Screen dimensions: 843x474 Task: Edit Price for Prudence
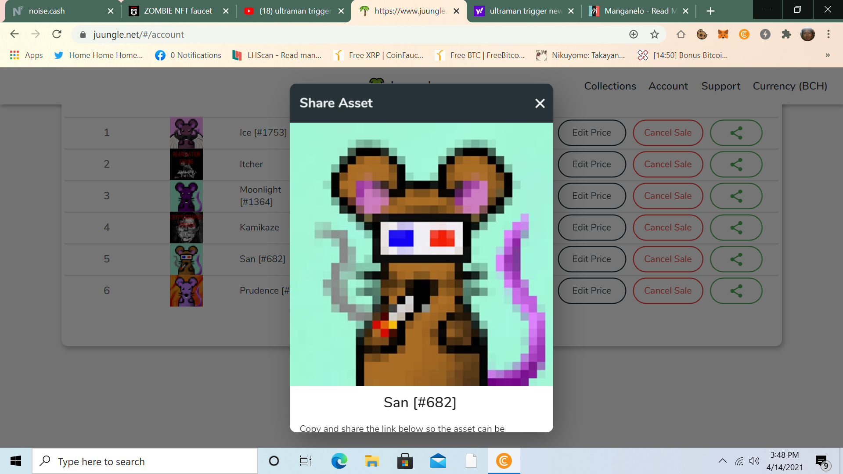tap(591, 291)
